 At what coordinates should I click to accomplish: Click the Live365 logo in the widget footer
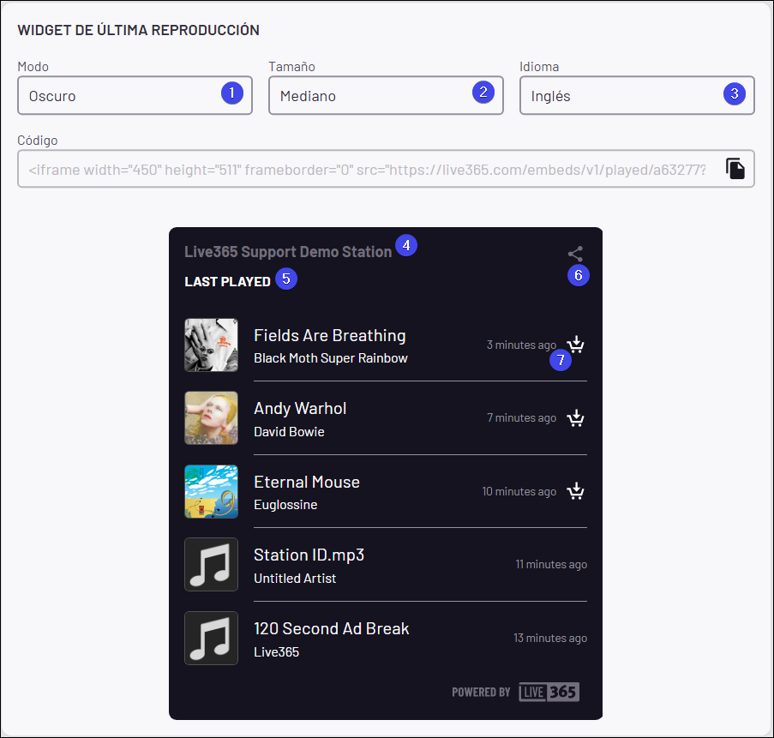click(x=549, y=692)
